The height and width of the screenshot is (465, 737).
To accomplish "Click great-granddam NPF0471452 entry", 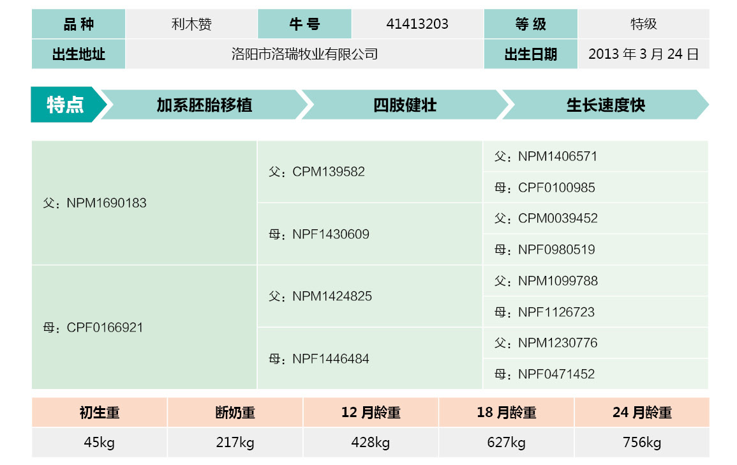I will [595, 374].
